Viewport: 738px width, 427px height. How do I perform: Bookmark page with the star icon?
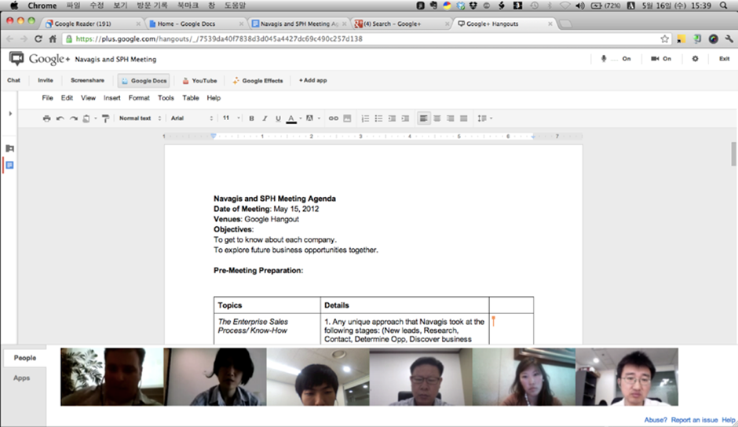click(x=664, y=39)
